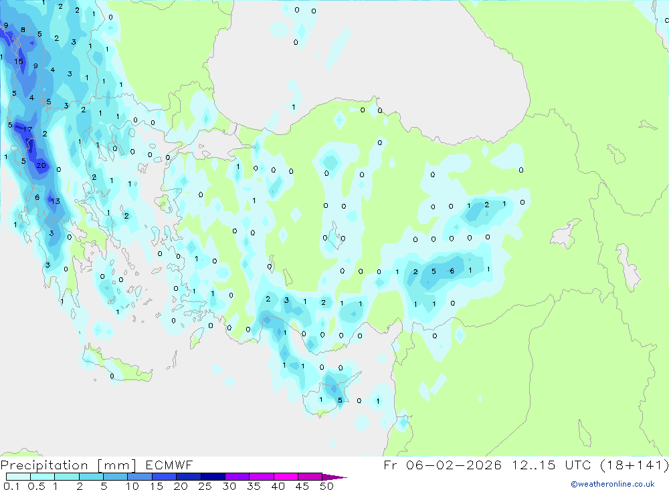Click the '35' legend scale label
Screen dimensions: 669x490
click(254, 486)
